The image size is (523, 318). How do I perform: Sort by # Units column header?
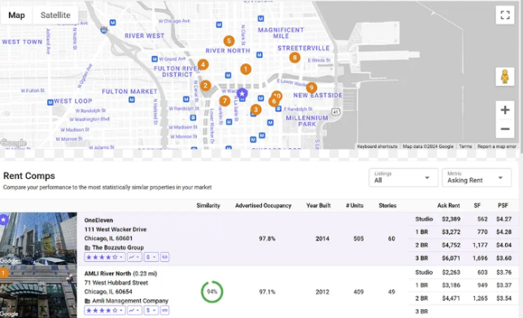coord(355,206)
